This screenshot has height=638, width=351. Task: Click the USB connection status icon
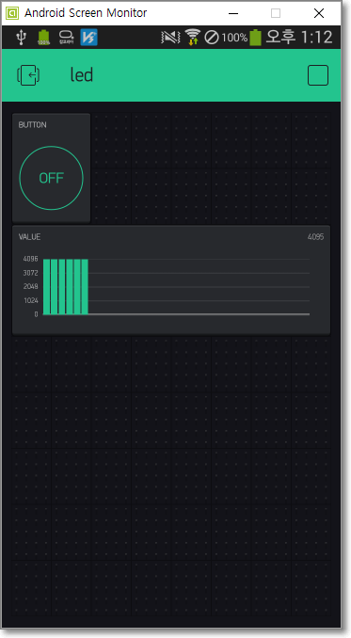[x=21, y=38]
